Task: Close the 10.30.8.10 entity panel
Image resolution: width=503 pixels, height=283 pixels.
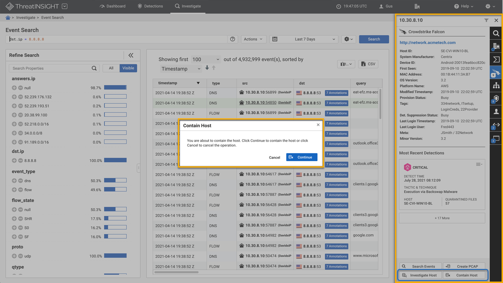Action: (496, 20)
